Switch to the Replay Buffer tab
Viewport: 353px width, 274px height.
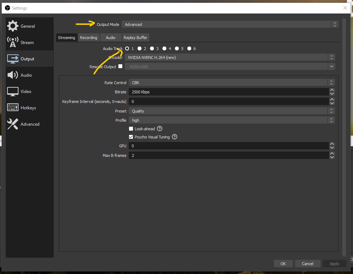pos(135,38)
